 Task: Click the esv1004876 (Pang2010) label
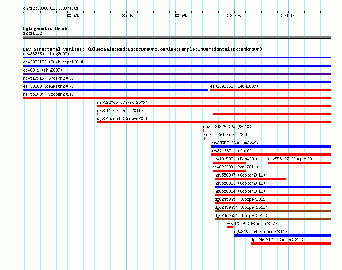(227, 127)
